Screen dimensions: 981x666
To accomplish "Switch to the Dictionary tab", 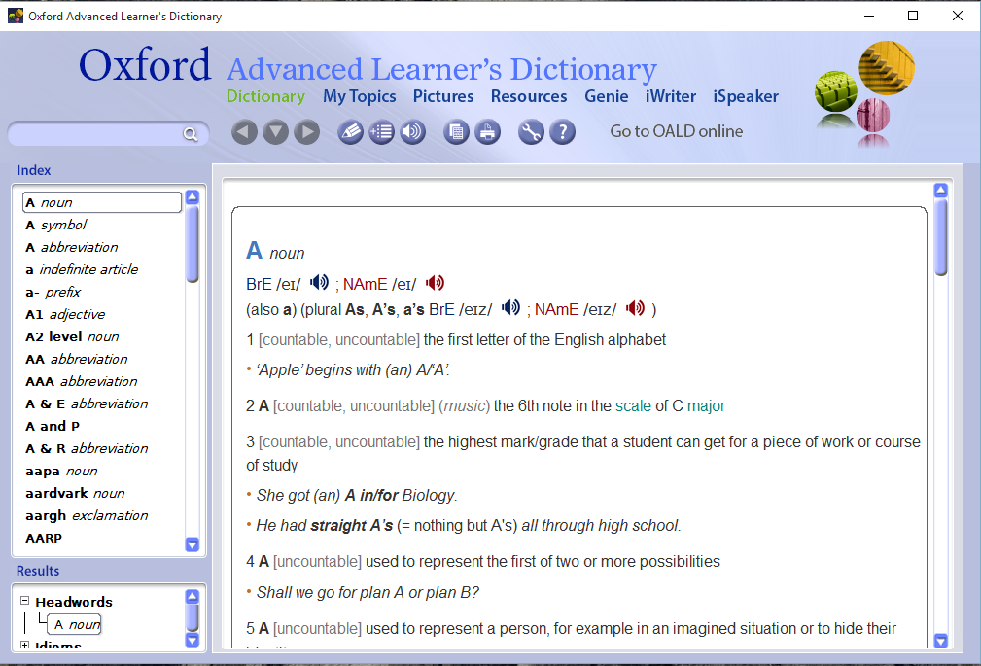I will tap(265, 96).
